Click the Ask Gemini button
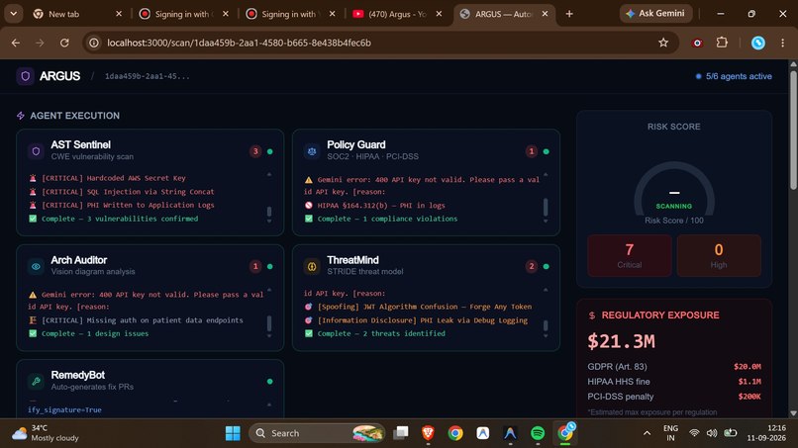 point(655,13)
